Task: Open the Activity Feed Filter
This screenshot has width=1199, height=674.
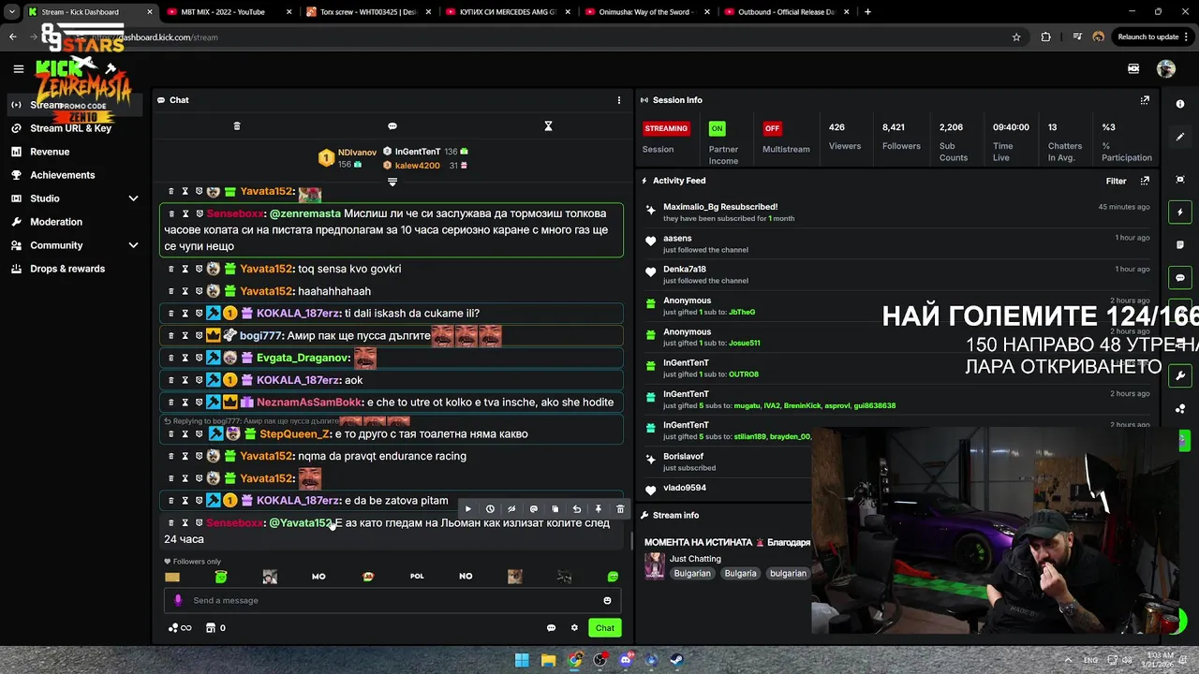Action: pos(1116,181)
